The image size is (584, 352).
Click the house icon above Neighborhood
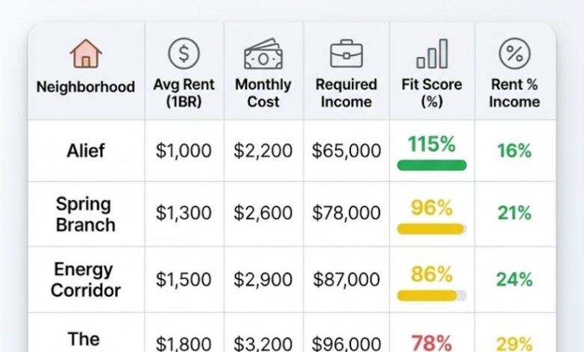click(x=85, y=55)
